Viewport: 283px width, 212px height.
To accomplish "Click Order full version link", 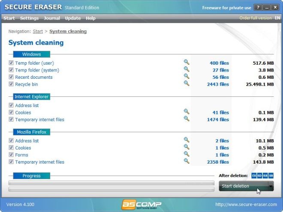I will [x=256, y=18].
